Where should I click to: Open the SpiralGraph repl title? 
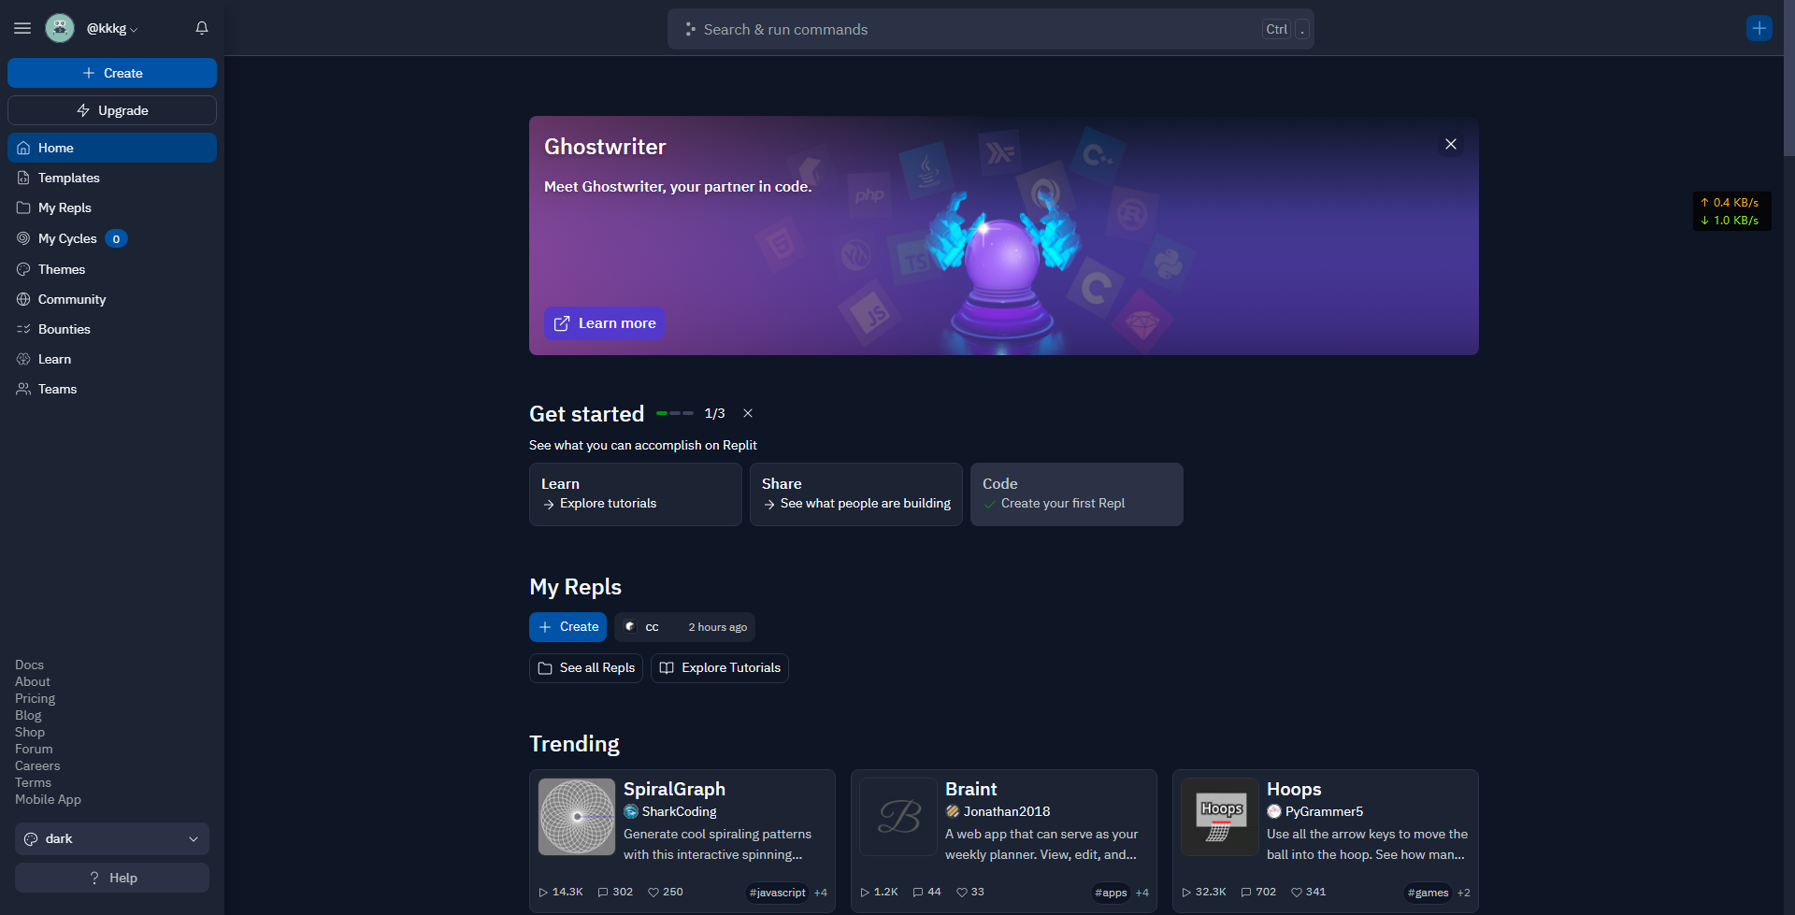pos(674,790)
